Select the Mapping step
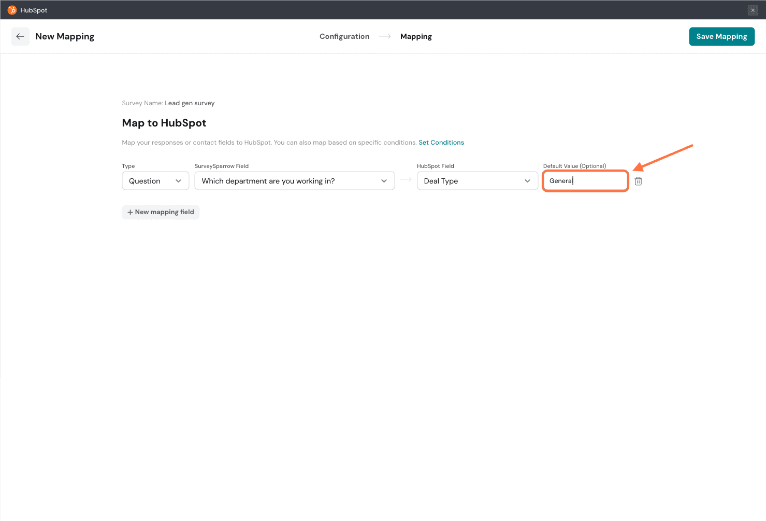 point(416,36)
